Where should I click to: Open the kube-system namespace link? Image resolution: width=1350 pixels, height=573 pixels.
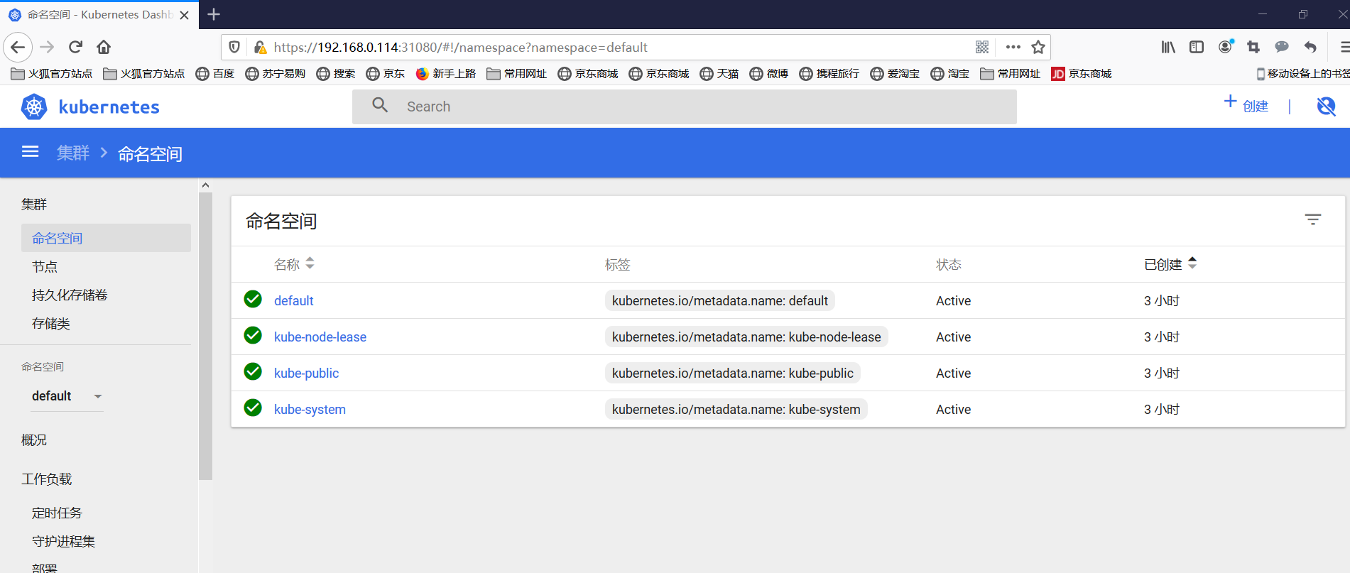click(x=310, y=410)
